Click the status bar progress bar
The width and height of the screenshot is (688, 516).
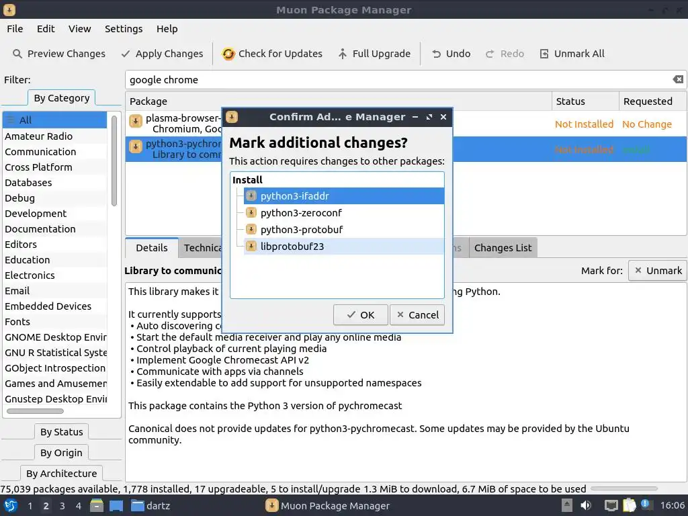click(x=624, y=488)
